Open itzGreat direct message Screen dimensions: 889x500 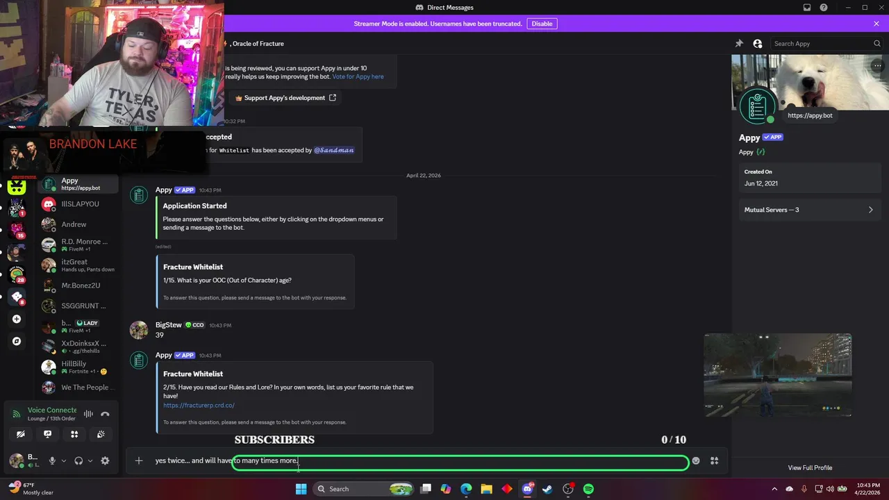78,265
